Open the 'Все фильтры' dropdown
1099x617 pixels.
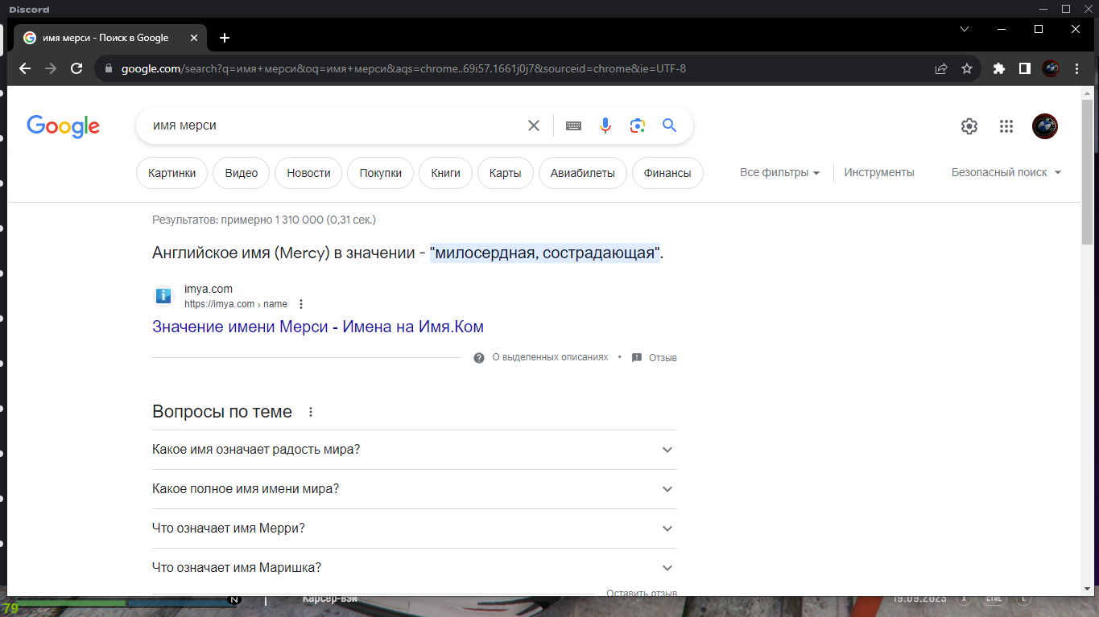point(779,172)
